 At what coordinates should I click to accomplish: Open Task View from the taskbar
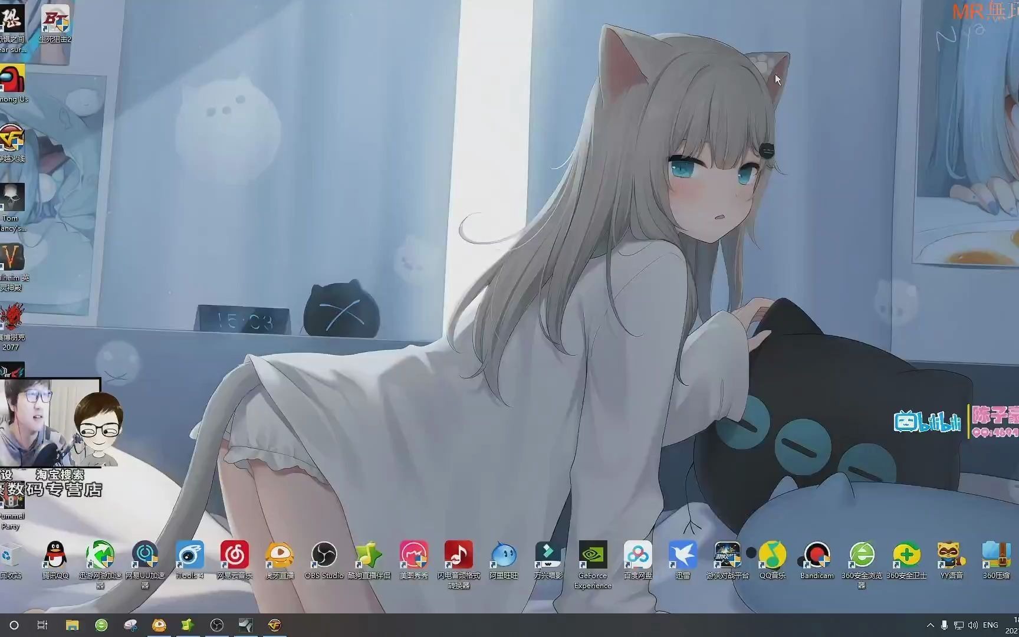pos(42,625)
